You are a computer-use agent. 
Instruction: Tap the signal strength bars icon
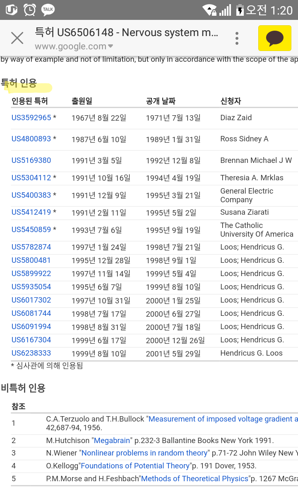pos(225,10)
